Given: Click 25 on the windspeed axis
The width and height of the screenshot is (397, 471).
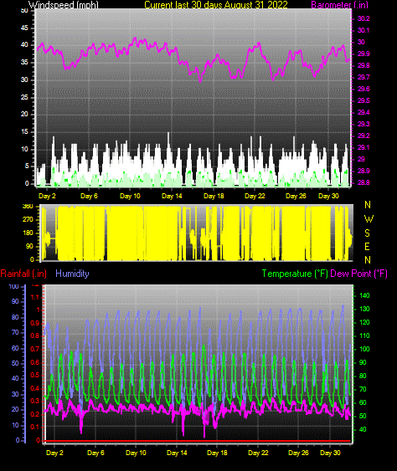Looking at the screenshot, I should pos(24,97).
